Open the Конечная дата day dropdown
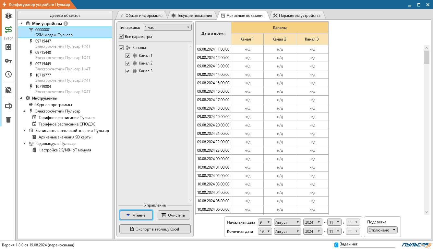433x249 pixels. tap(265, 231)
